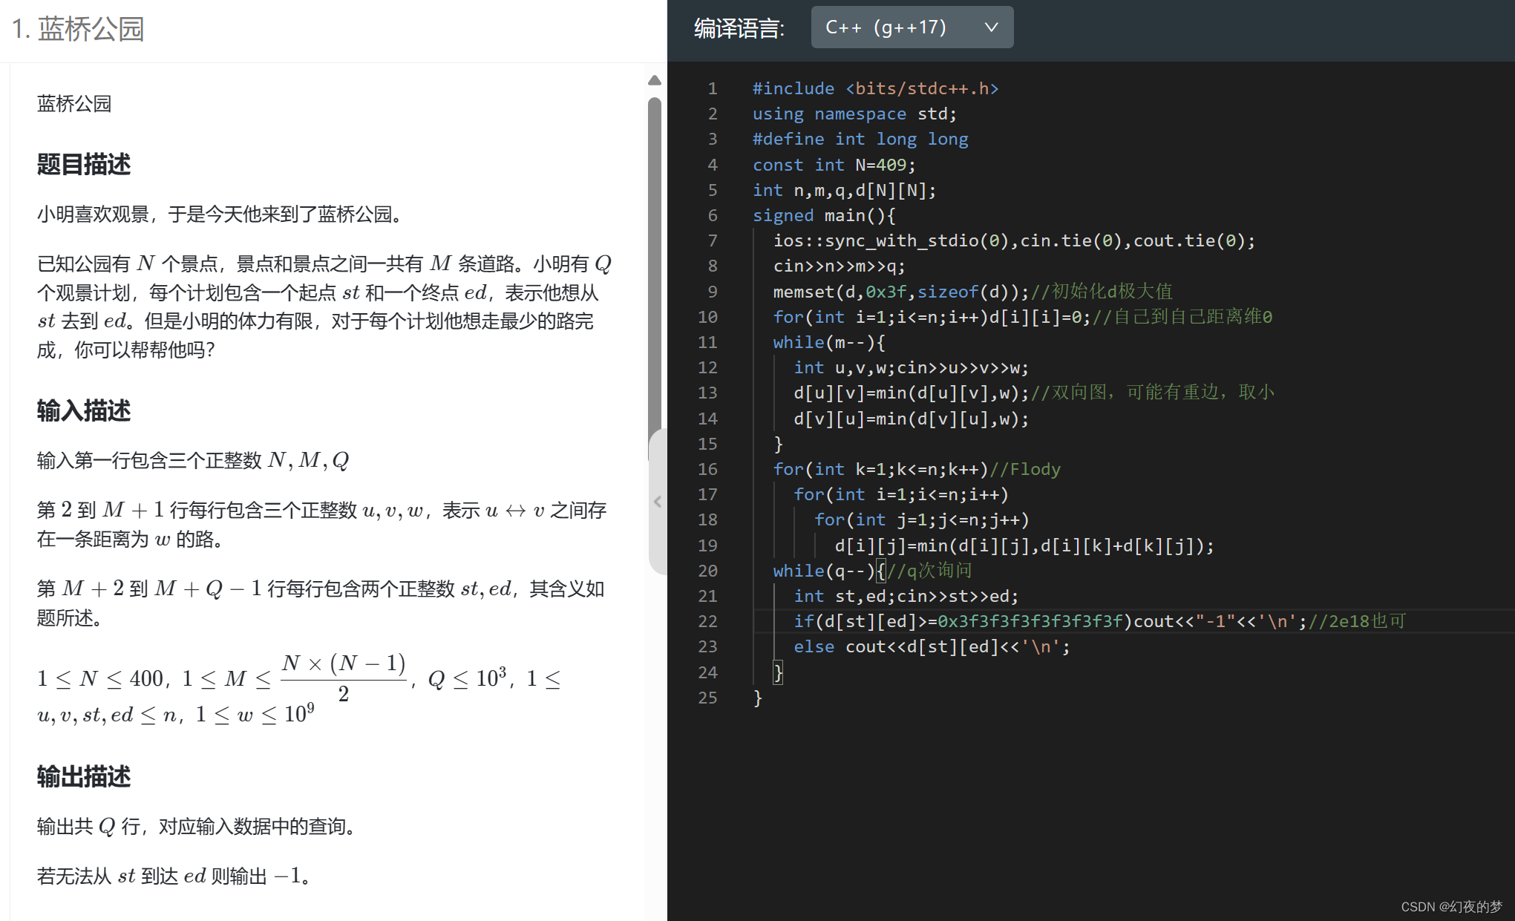Click line 7 ios::sync_with_stdio statement
The width and height of the screenshot is (1515, 921).
tap(1014, 240)
